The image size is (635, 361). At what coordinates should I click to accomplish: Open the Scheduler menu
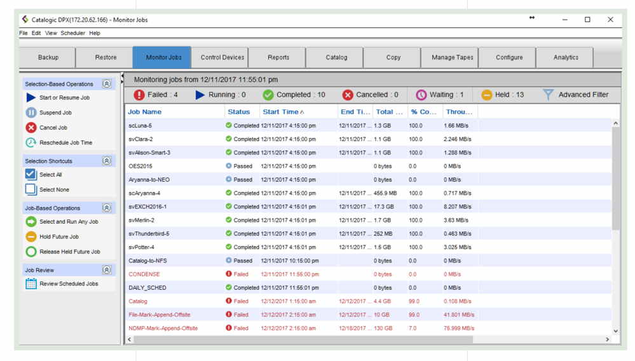click(x=73, y=33)
